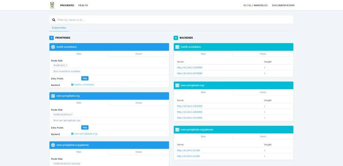Open server http://10.244.3.114:80
This screenshot has width=343, height=166.
188,156
